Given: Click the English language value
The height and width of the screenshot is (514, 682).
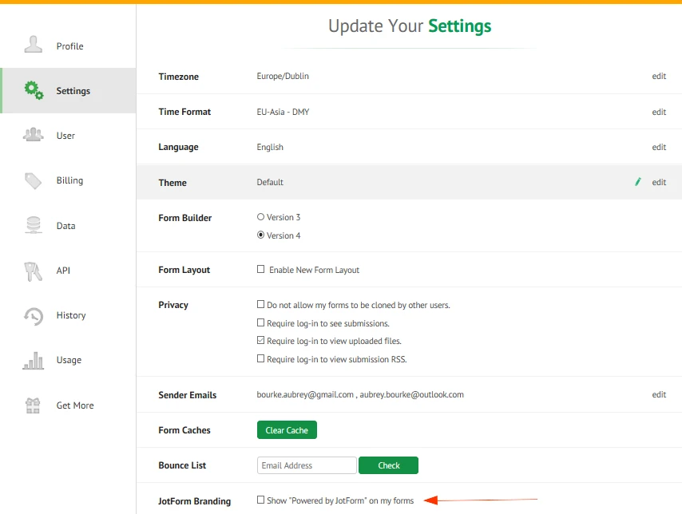Looking at the screenshot, I should pos(270,147).
